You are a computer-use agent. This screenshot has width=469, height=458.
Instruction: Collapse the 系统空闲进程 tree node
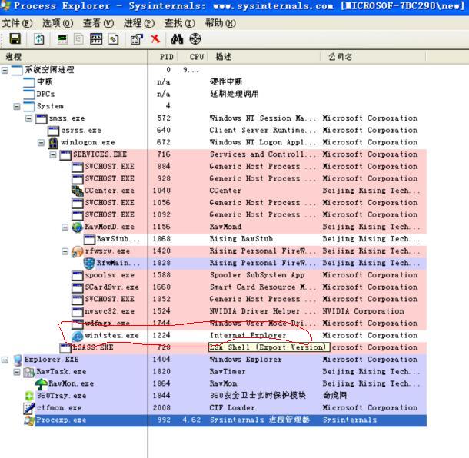[x=5, y=70]
